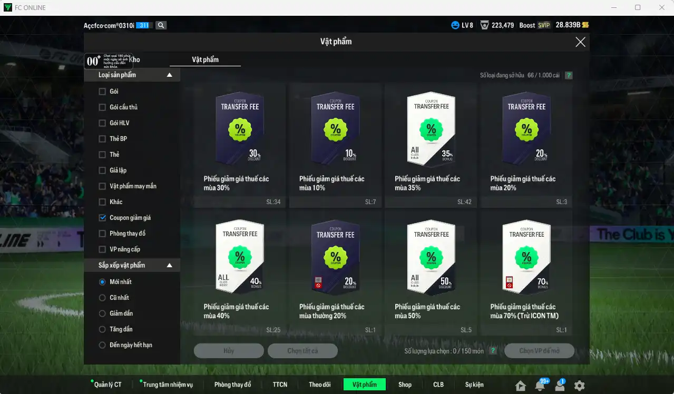Viewport: 674px width, 394px height.
Task: Switch to the Kho tab
Action: point(134,59)
